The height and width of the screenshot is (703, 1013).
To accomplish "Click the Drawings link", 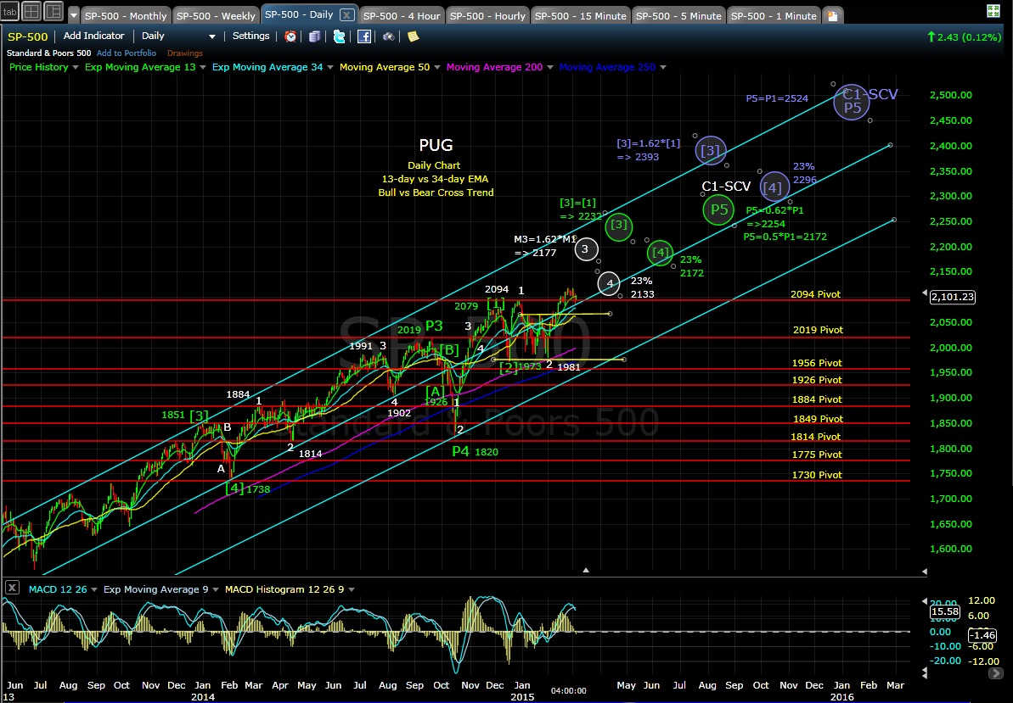I will coord(185,53).
